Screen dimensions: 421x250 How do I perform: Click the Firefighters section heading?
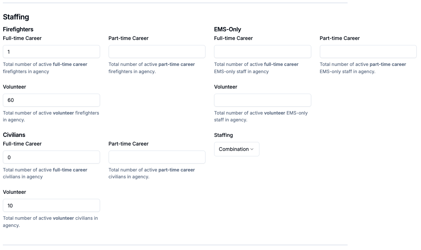click(18, 29)
